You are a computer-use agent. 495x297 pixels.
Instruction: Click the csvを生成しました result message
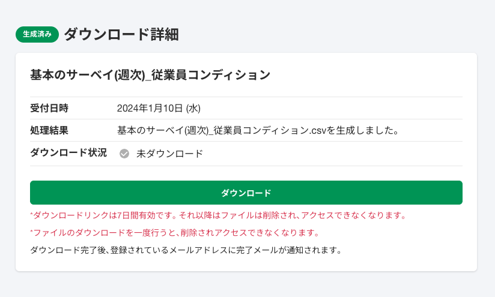pyautogui.click(x=258, y=130)
